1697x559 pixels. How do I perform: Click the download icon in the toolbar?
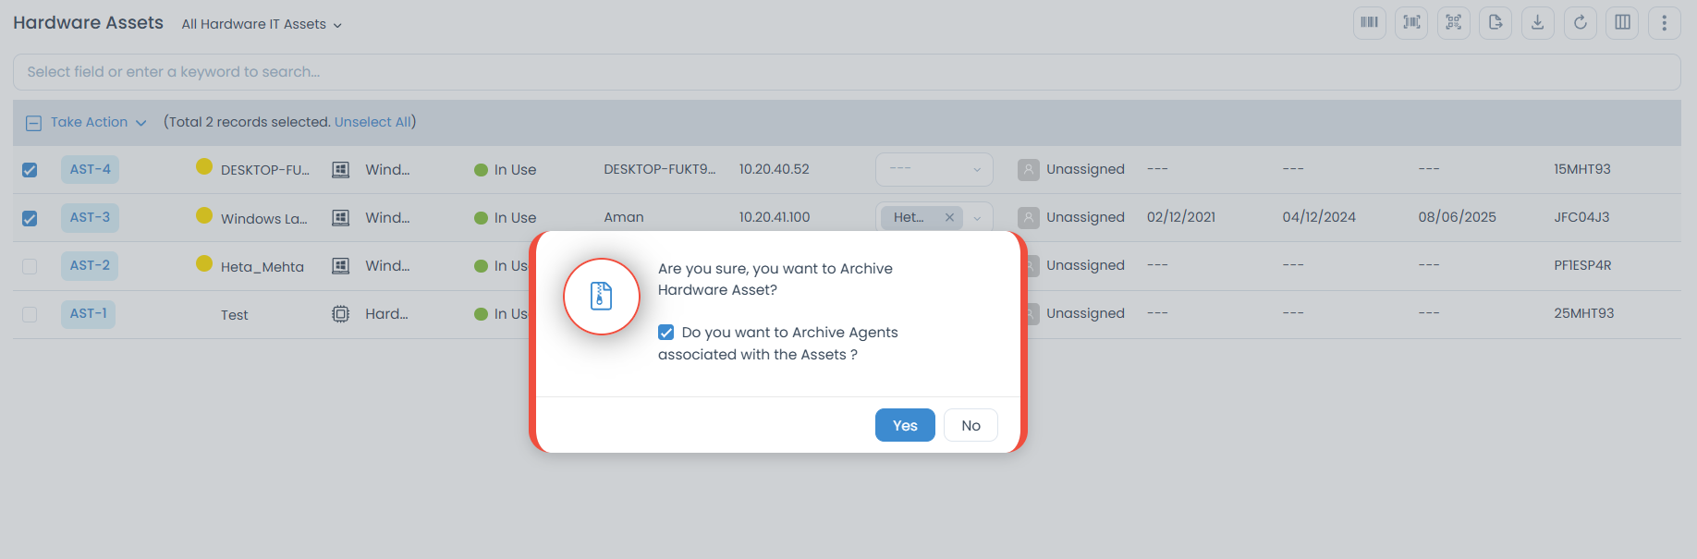1538,23
